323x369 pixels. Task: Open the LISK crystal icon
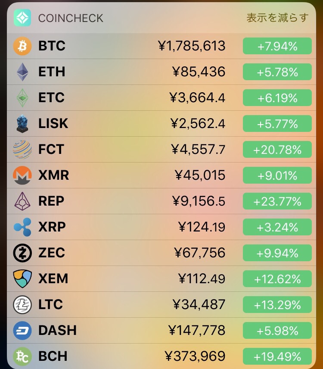[22, 124]
